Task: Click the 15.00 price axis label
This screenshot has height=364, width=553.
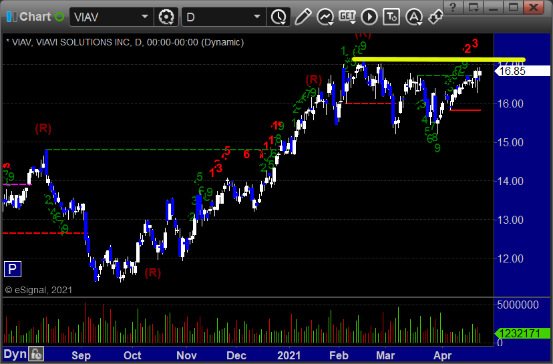Action: (x=510, y=142)
